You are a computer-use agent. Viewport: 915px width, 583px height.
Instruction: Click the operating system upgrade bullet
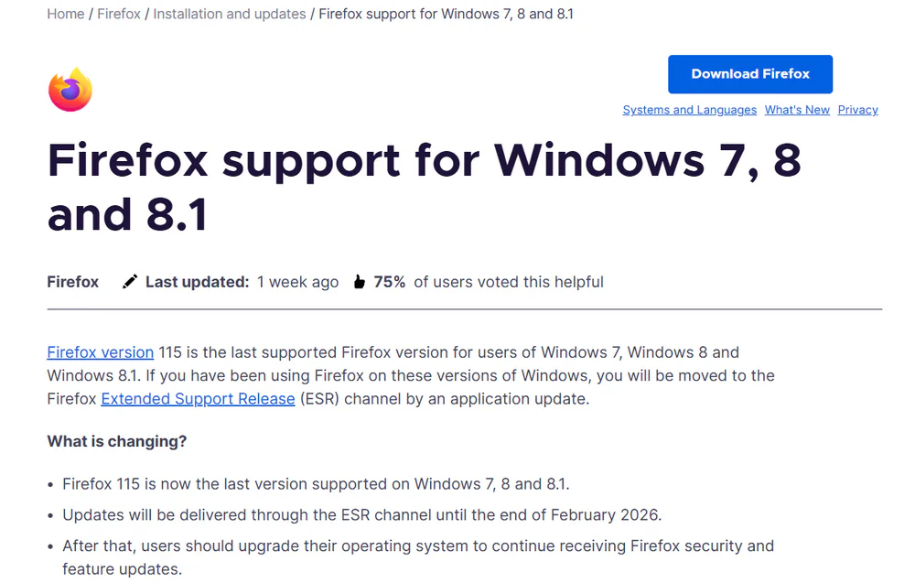418,545
